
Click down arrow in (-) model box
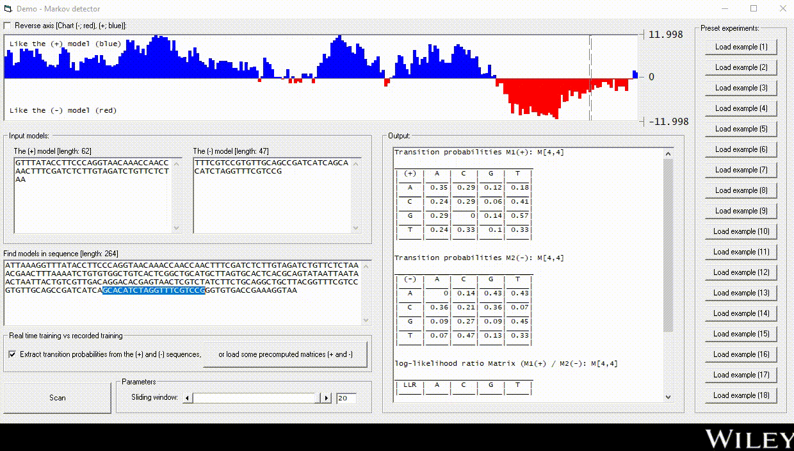click(x=356, y=228)
